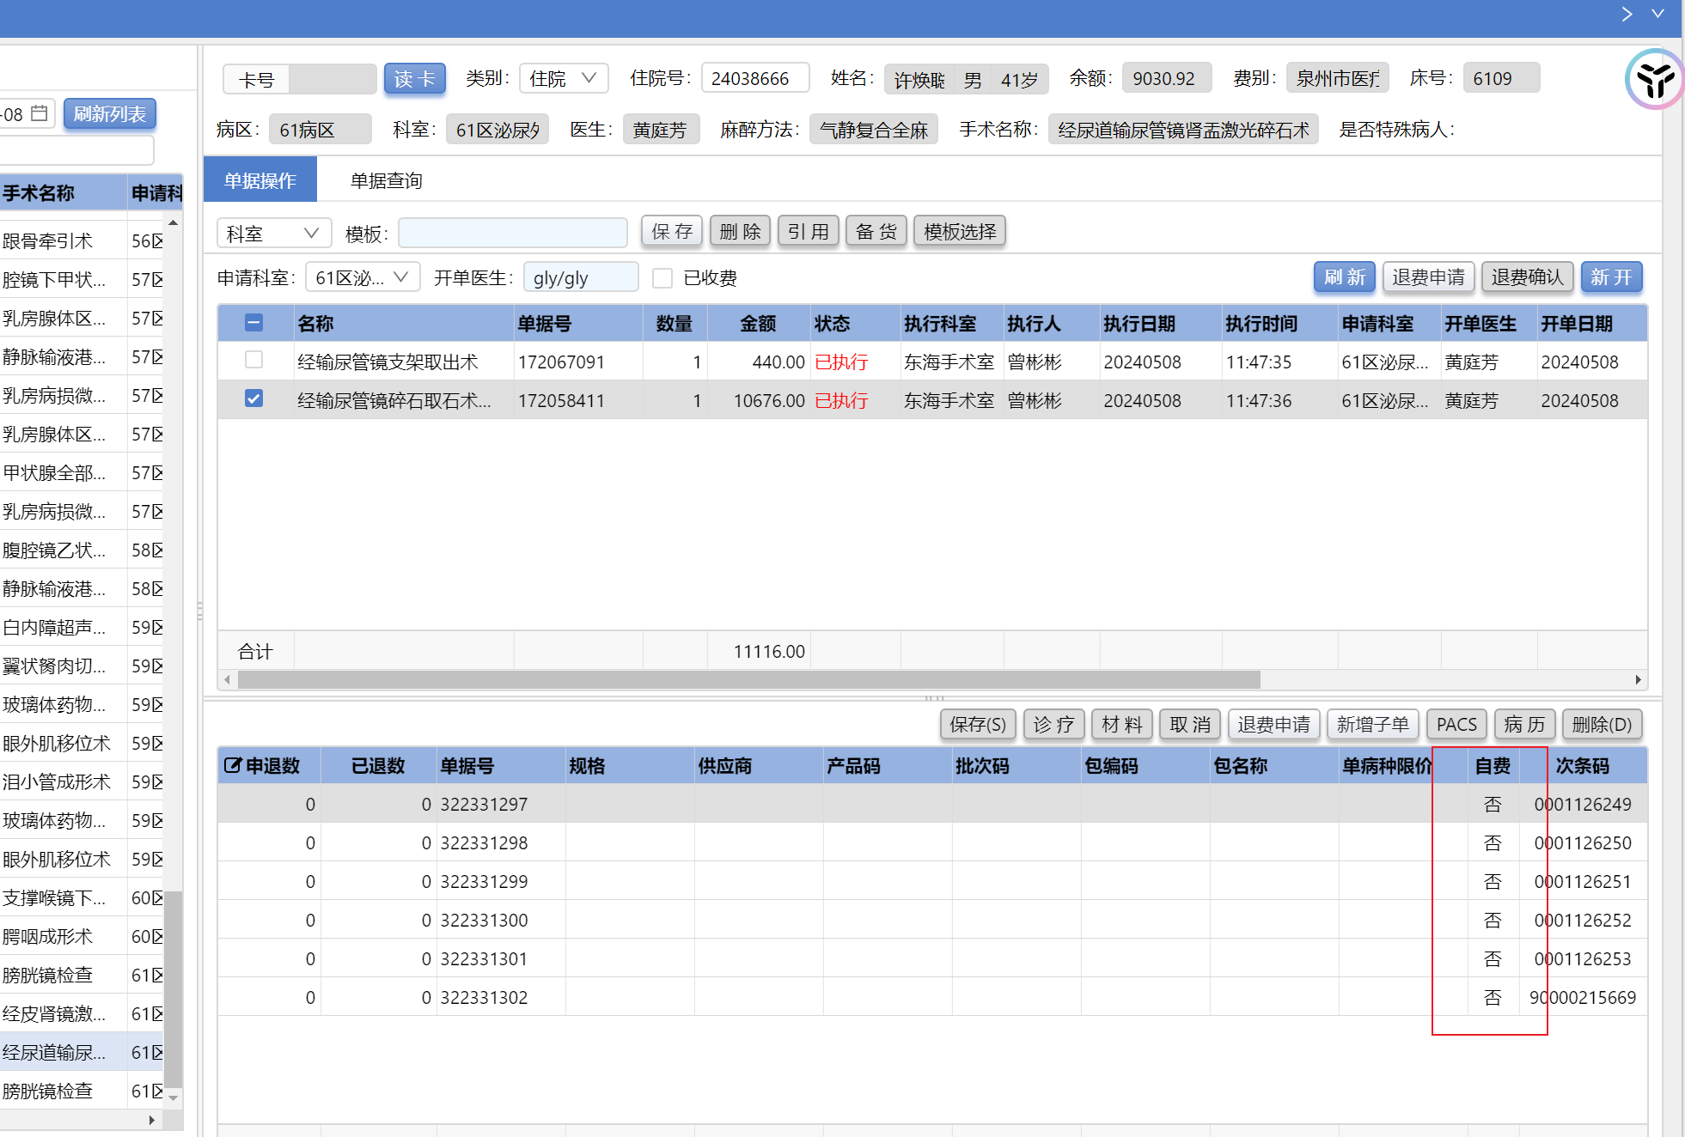Open the 类别 住院 dropdown
The height and width of the screenshot is (1137, 1685).
564,78
